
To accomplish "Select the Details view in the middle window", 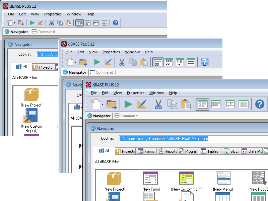I will [191, 62].
